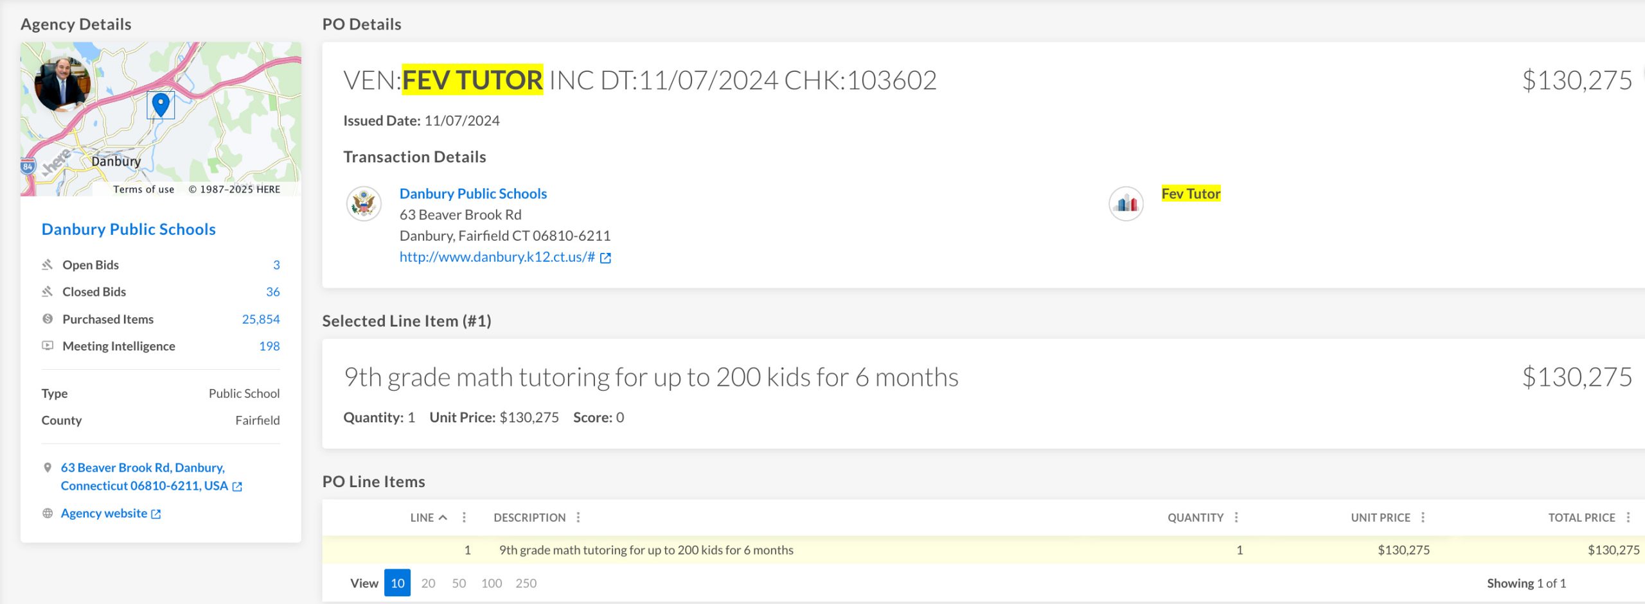Image resolution: width=1645 pixels, height=604 pixels.
Task: Open the LINE column options menu
Action: (464, 517)
